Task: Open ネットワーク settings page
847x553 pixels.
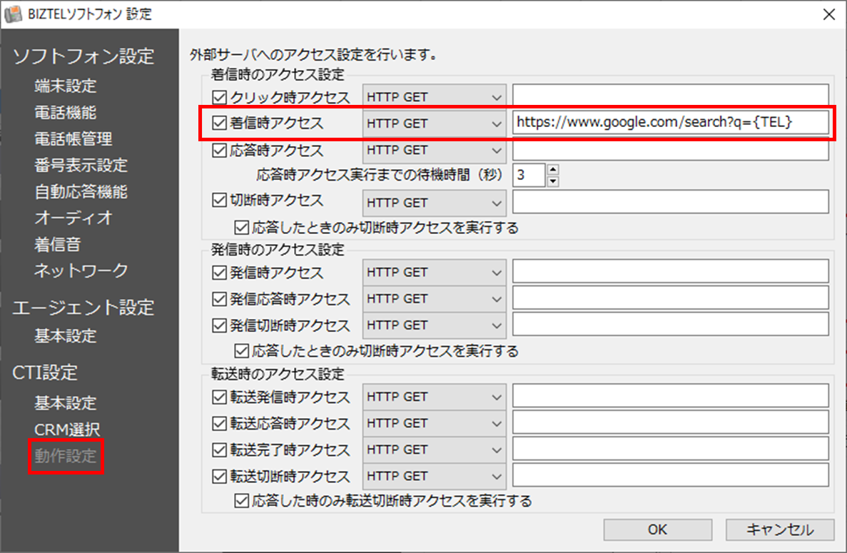Action: point(81,270)
